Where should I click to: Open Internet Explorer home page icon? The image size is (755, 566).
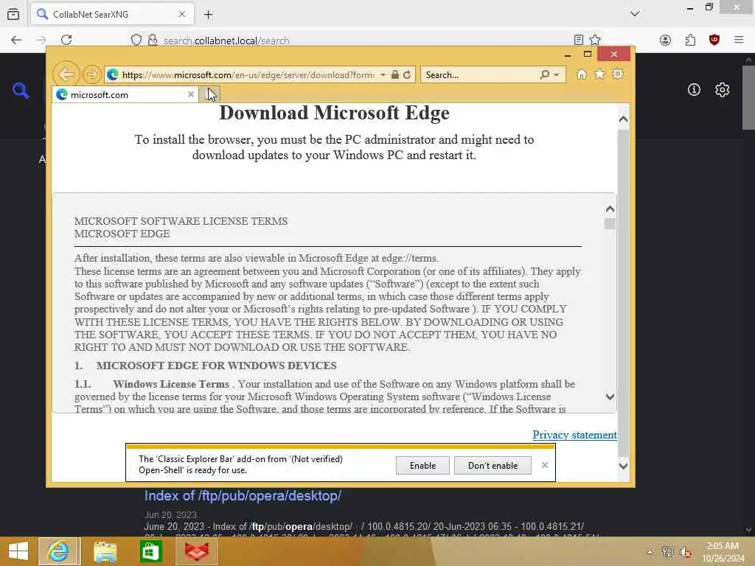coord(582,74)
